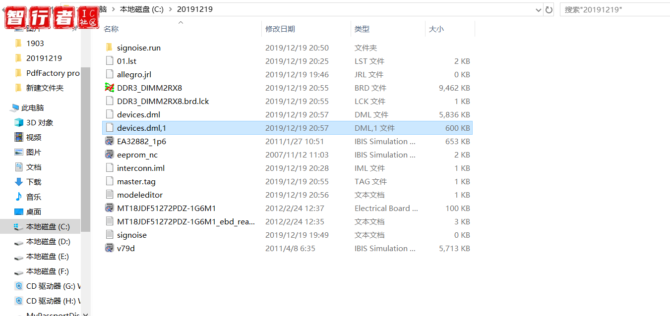Sort files by 修改日期 column header
Image resolution: width=670 pixels, height=316 pixels.
pyautogui.click(x=280, y=29)
